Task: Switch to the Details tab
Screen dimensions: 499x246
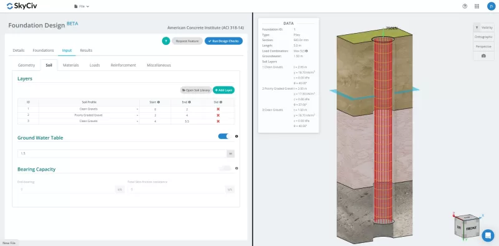Action: pos(19,50)
